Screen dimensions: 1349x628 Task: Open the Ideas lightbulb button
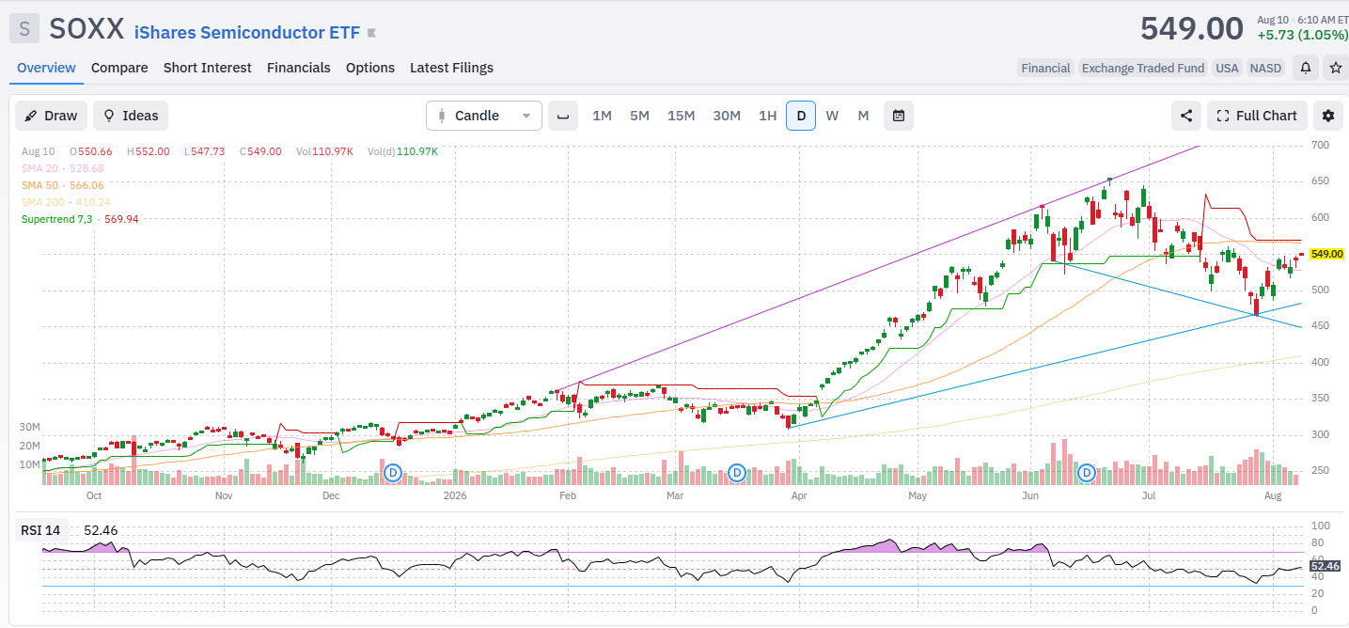[x=131, y=116]
